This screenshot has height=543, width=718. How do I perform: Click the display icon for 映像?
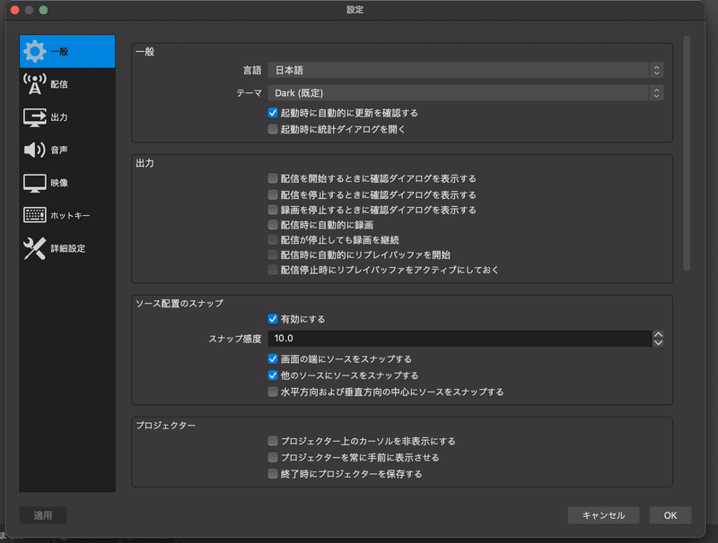(35, 183)
